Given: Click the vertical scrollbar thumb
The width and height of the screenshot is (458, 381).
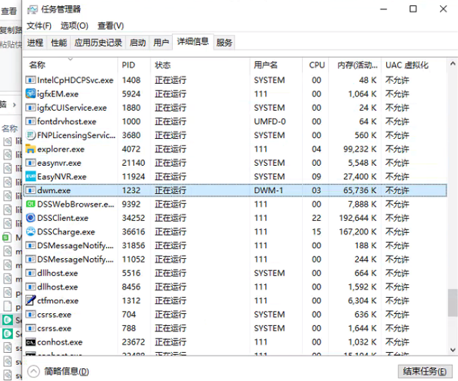Looking at the screenshot, I should click(x=453, y=303).
